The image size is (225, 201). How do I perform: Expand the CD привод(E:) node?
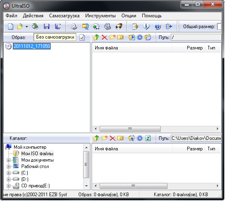pyautogui.click(x=8, y=186)
